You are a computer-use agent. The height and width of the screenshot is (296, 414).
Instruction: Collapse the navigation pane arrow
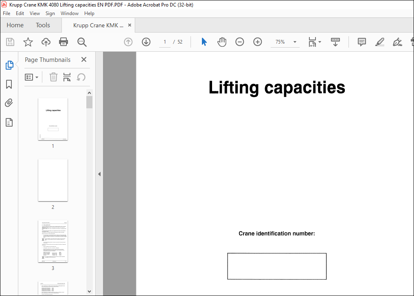pyautogui.click(x=99, y=174)
